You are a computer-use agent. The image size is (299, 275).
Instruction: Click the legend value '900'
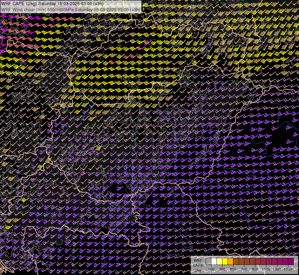(255, 269)
